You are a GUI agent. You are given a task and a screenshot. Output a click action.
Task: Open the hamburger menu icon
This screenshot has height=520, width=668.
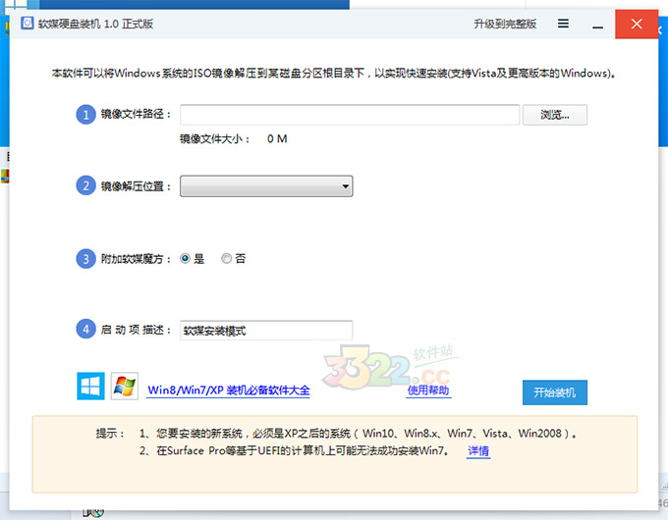coord(563,24)
